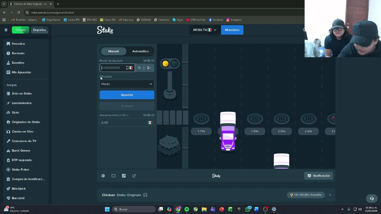Open the Monedero wallet
This screenshot has height=214, width=381.
click(232, 30)
